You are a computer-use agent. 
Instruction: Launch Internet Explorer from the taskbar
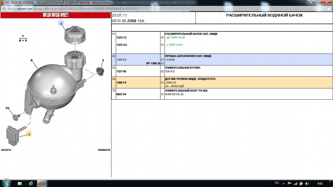click(31, 184)
